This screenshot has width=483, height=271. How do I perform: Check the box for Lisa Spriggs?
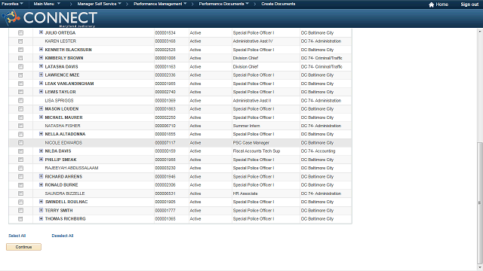[20, 100]
